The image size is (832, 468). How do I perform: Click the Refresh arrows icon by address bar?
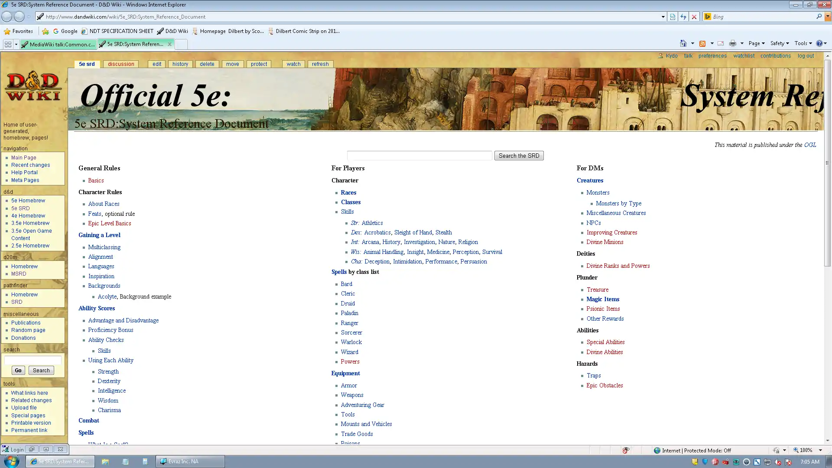click(683, 17)
